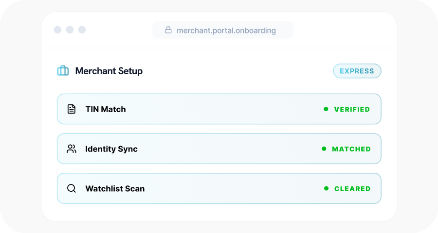Click the VERIFIED status label

point(352,110)
